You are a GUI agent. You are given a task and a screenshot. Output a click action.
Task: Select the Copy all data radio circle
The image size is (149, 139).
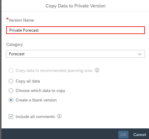11,81
